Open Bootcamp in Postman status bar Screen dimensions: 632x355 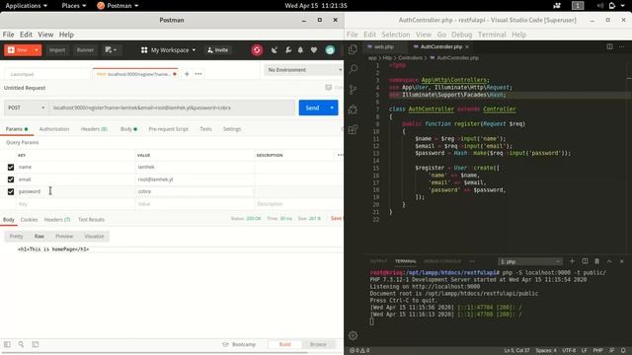click(239, 344)
